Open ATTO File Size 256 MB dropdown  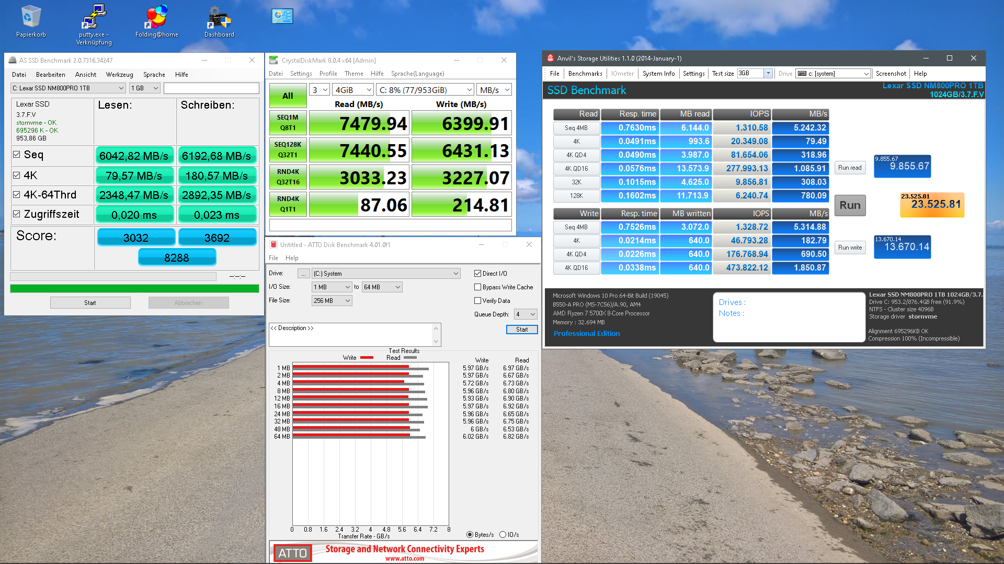(332, 301)
